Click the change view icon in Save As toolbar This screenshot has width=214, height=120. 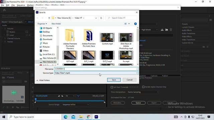[126, 24]
